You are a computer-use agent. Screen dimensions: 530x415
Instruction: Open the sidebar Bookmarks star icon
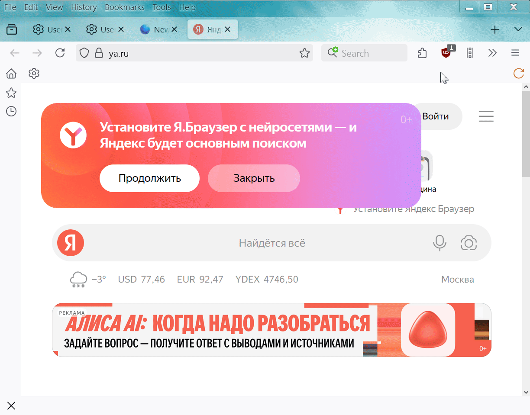click(11, 93)
